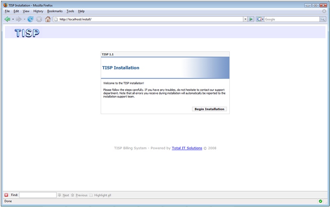The image size is (330, 207).
Task: Click the 'Done' status bar text
Action: point(8,201)
